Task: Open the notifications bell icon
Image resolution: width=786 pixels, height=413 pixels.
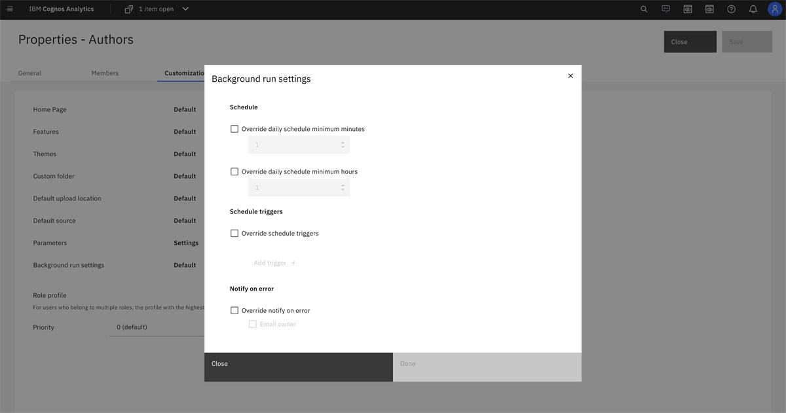Action: tap(753, 9)
